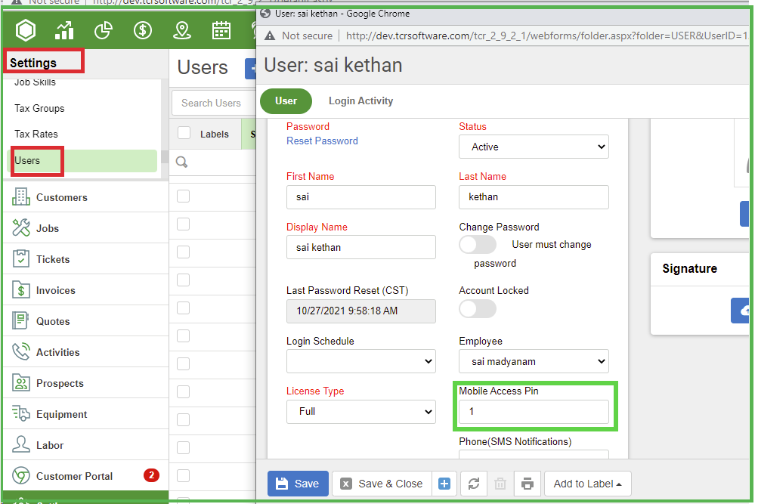The image size is (758, 504).
Task: Check the second user row checkbox
Action: click(183, 224)
